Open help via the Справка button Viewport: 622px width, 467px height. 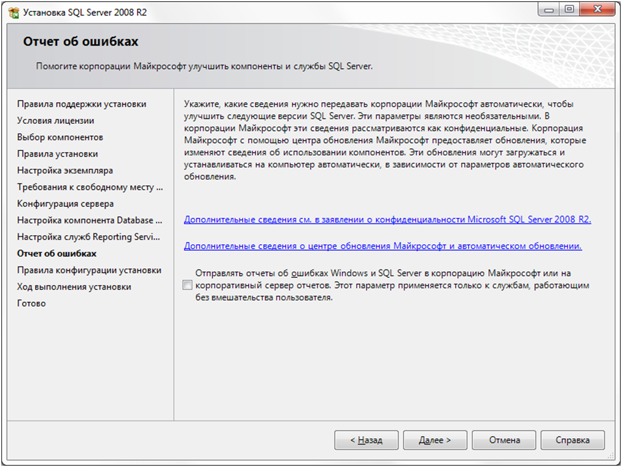(x=572, y=440)
